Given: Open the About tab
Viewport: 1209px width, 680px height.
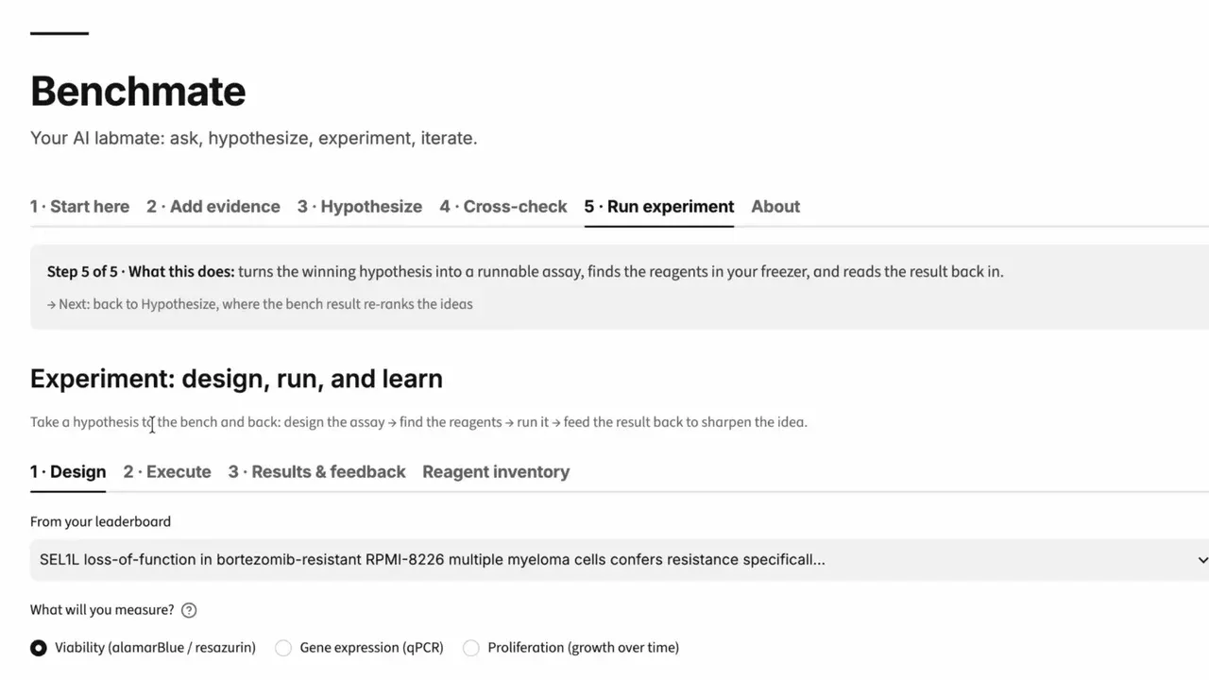Looking at the screenshot, I should [775, 207].
